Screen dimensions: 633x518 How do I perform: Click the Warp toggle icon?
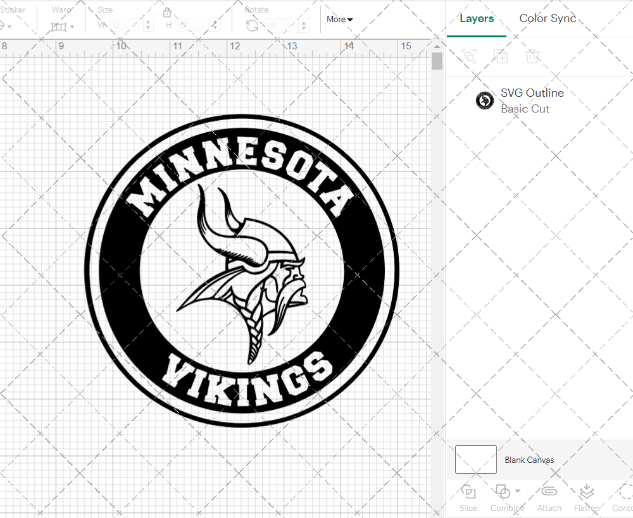pos(60,26)
